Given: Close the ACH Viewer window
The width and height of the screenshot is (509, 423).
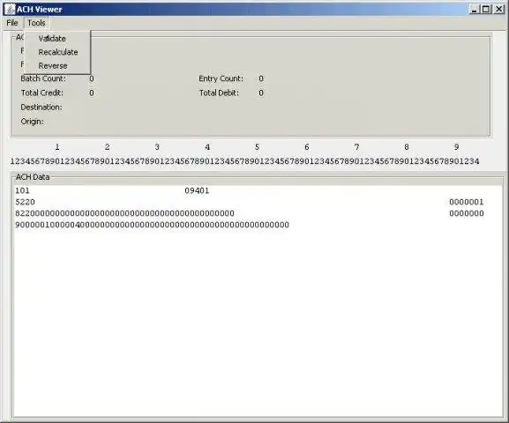Looking at the screenshot, I should coord(498,9).
